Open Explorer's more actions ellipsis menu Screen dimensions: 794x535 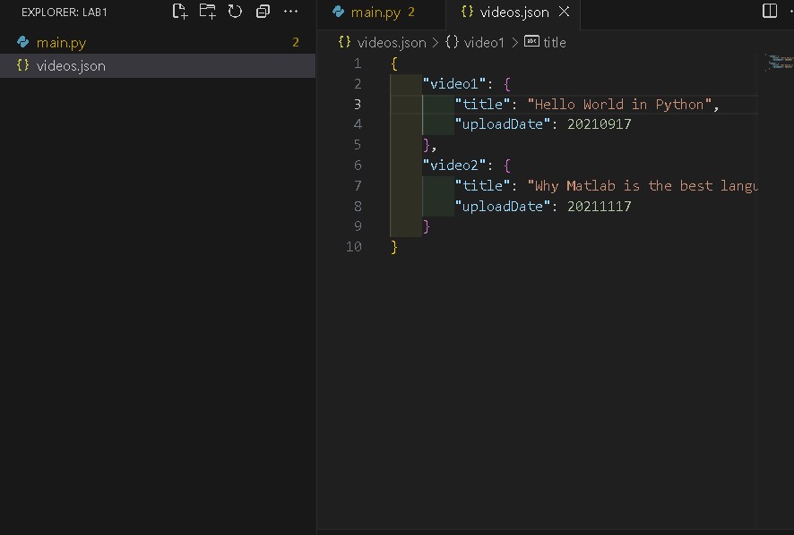[x=290, y=12]
